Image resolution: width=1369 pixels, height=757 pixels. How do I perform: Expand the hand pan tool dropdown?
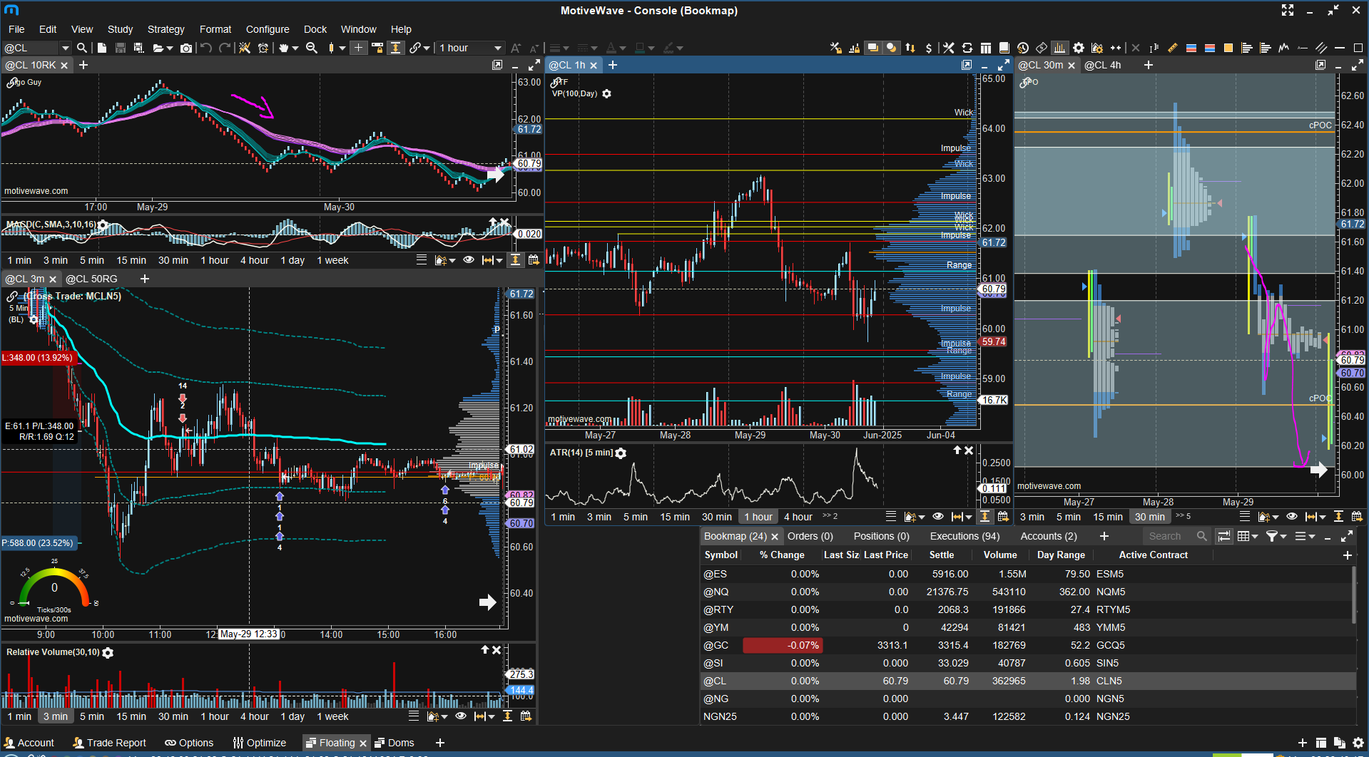(295, 48)
